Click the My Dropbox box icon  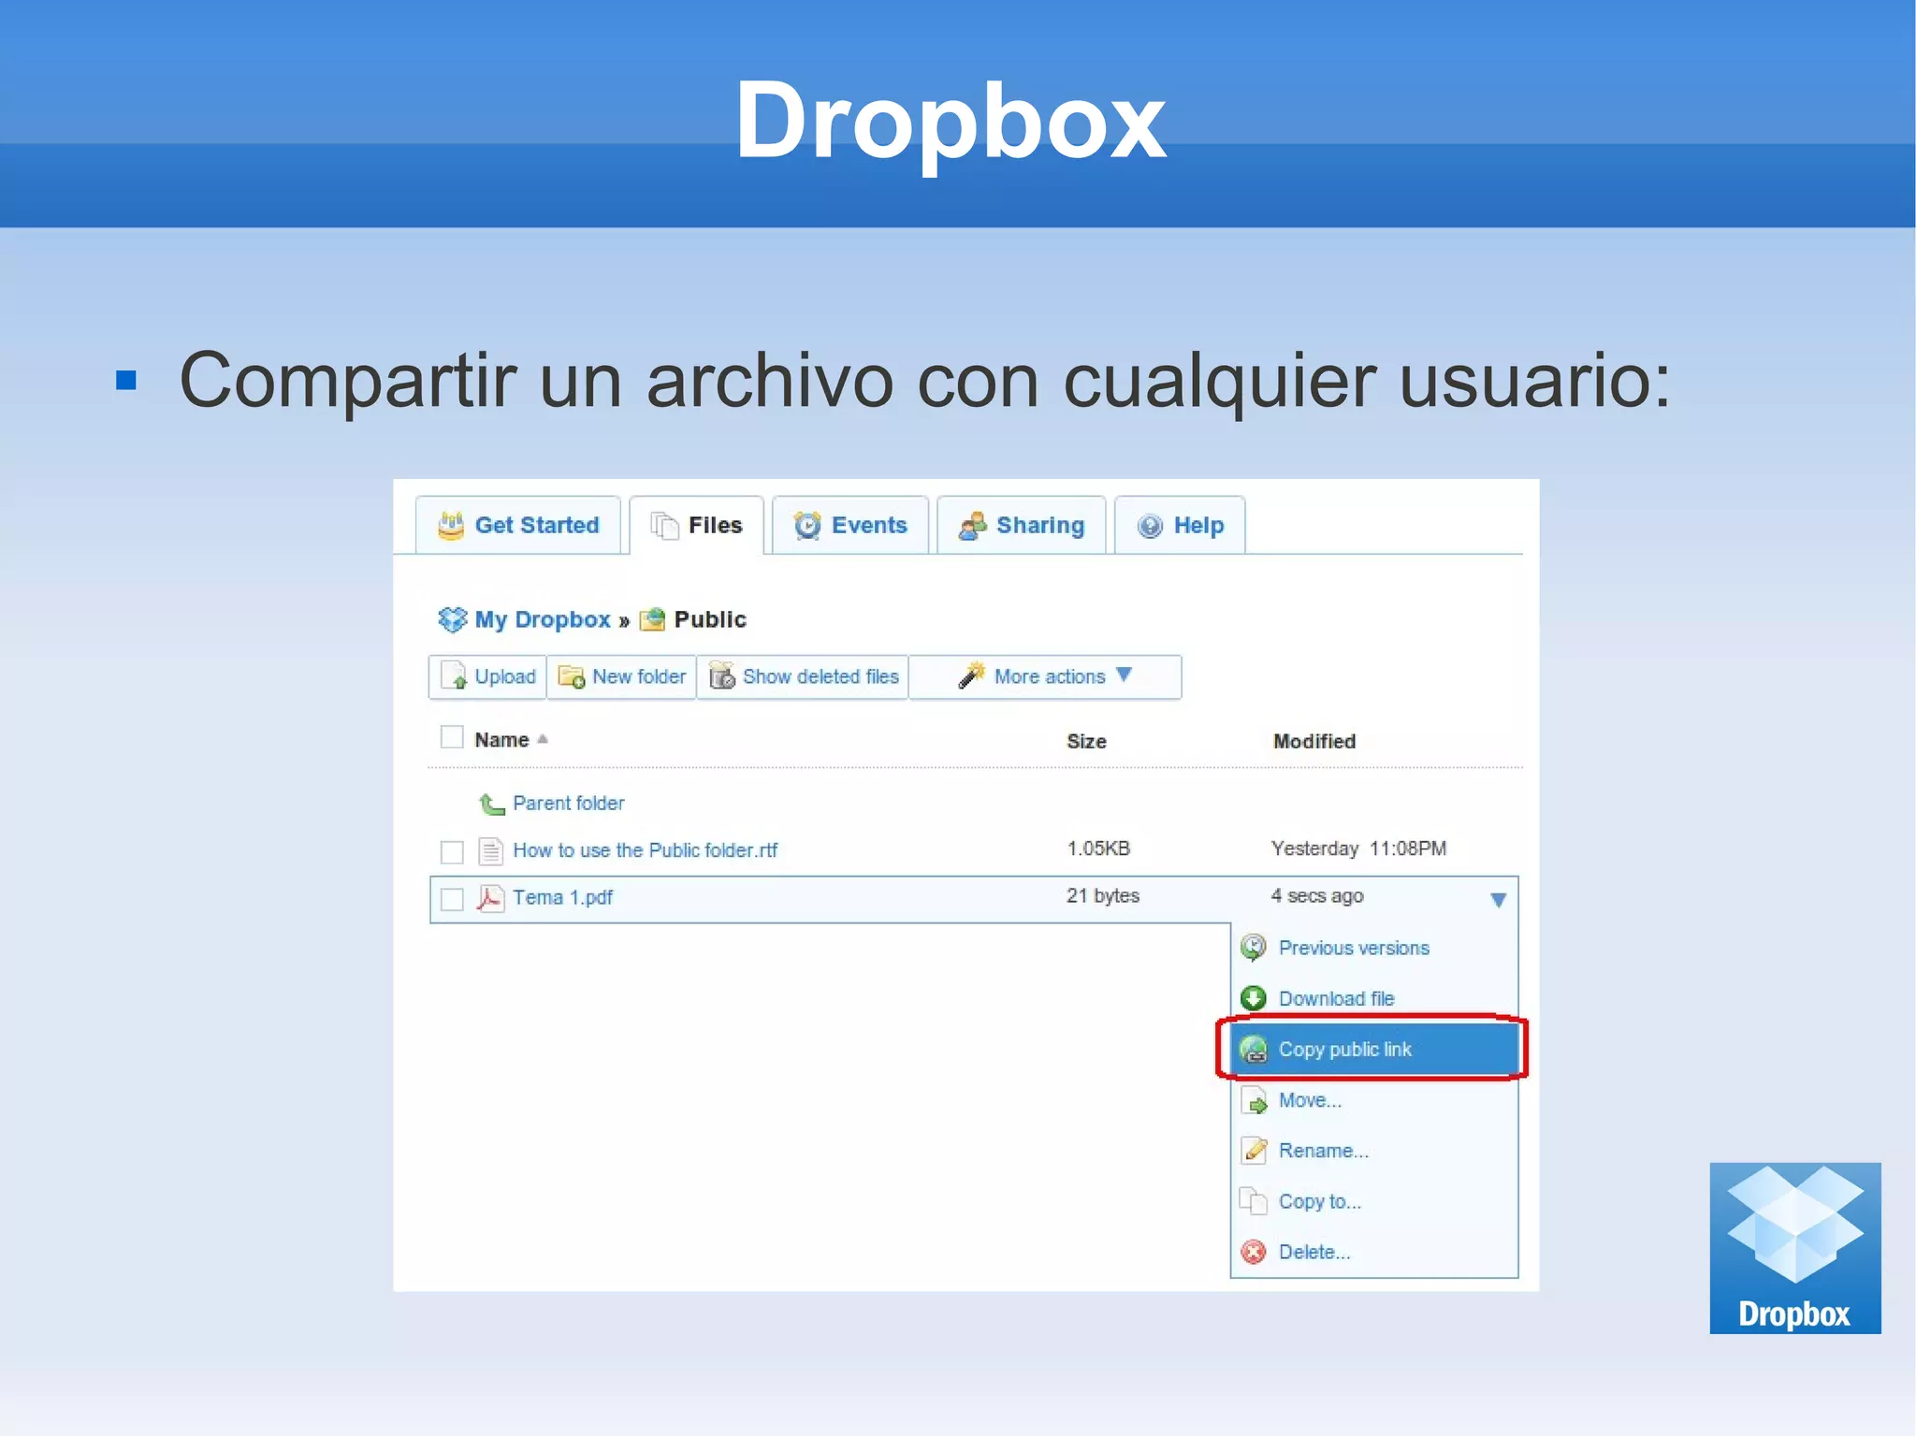coord(452,619)
